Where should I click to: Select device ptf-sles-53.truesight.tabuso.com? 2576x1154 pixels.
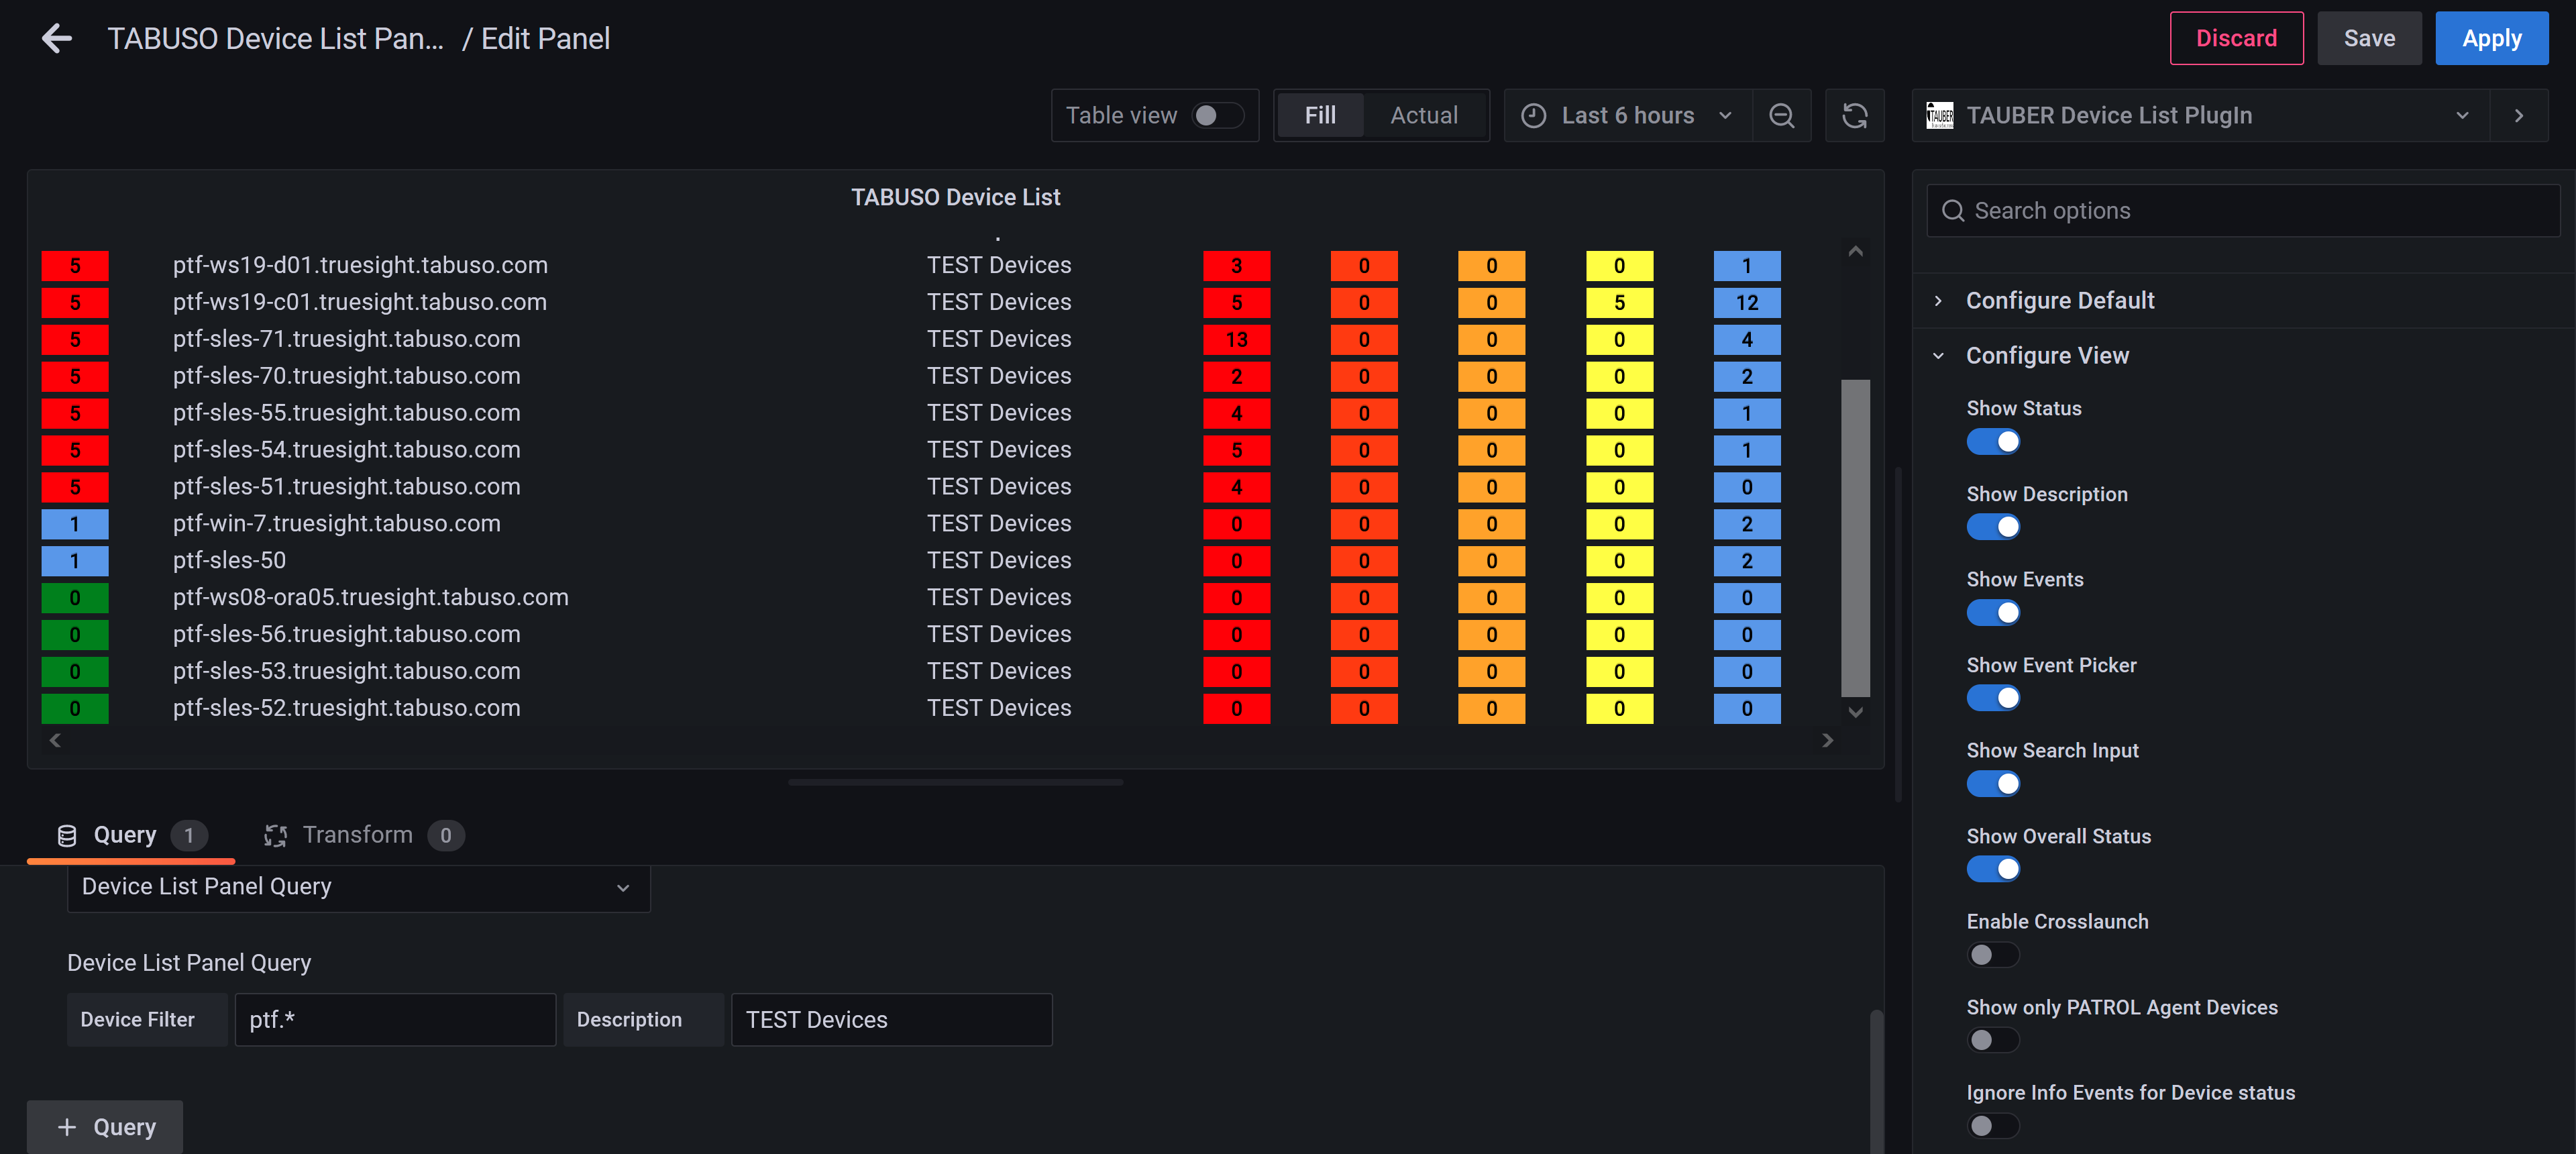[346, 671]
